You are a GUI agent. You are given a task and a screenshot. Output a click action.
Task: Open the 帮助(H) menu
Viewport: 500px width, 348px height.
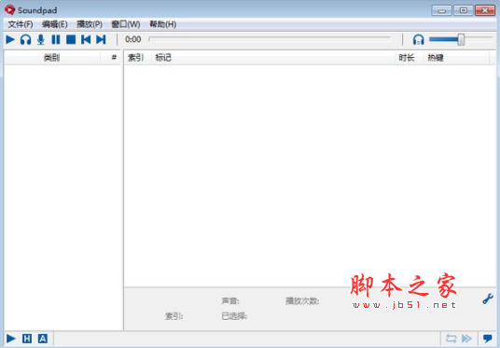(x=163, y=24)
